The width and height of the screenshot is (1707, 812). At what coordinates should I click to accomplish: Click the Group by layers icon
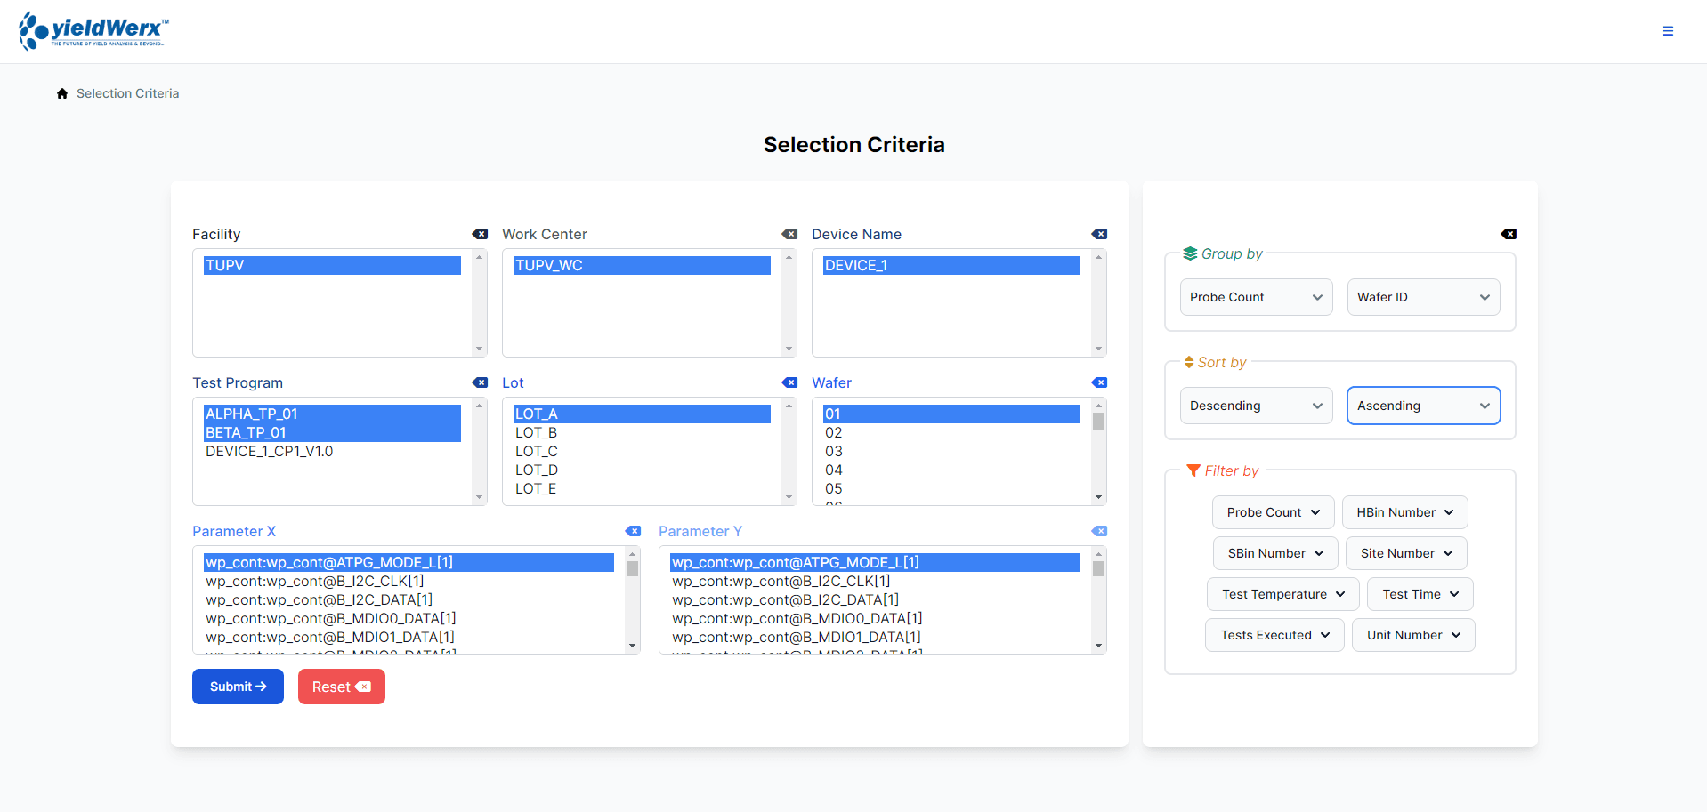pyautogui.click(x=1190, y=253)
